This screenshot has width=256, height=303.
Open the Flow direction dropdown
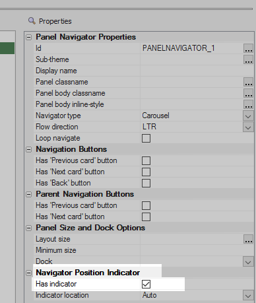[x=248, y=127]
